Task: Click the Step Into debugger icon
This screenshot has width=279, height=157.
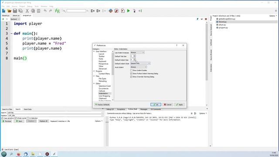Action: pyautogui.click(x=134, y=11)
